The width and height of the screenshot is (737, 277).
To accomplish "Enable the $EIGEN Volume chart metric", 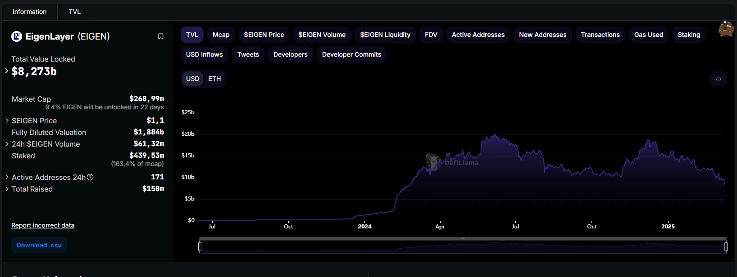I will 322,35.
